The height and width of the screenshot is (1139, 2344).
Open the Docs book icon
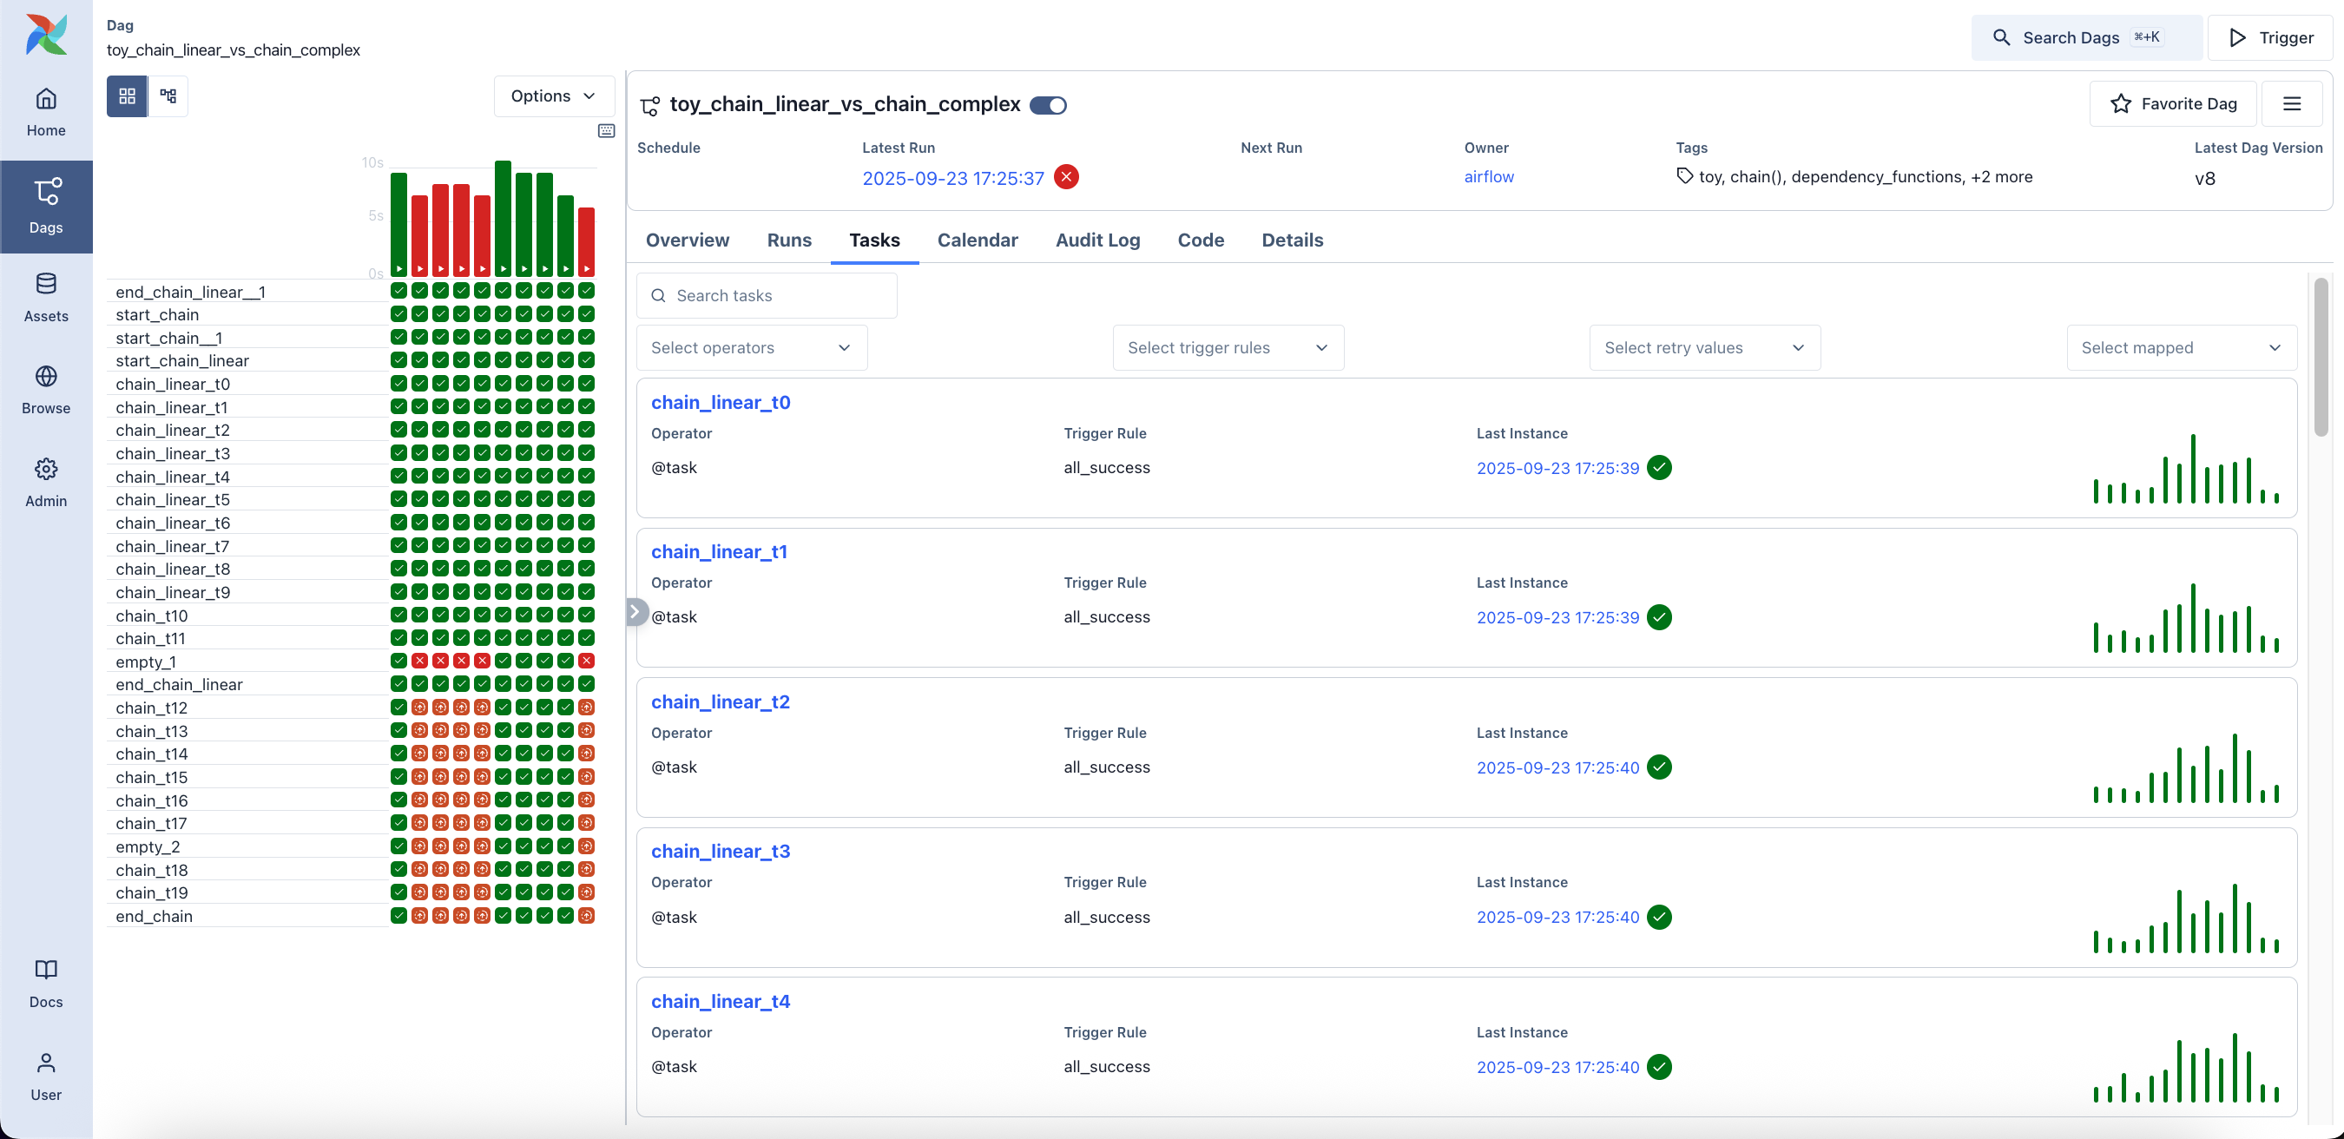coord(45,970)
